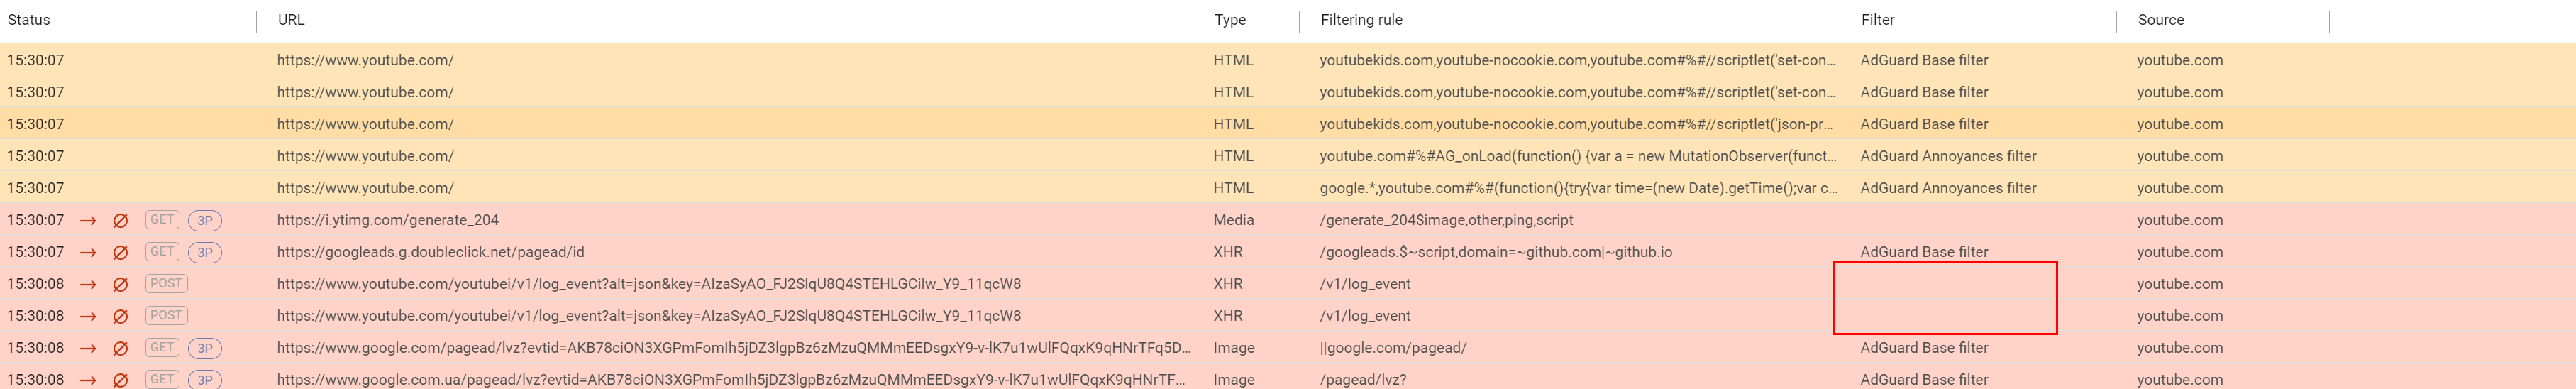This screenshot has width=2576, height=389.
Task: Select the AG_onLoad MutationObserver rule row
Action: tap(1288, 156)
